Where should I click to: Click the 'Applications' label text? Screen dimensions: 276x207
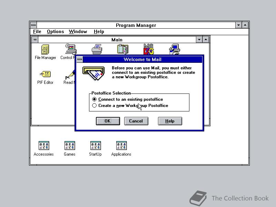[121, 154]
